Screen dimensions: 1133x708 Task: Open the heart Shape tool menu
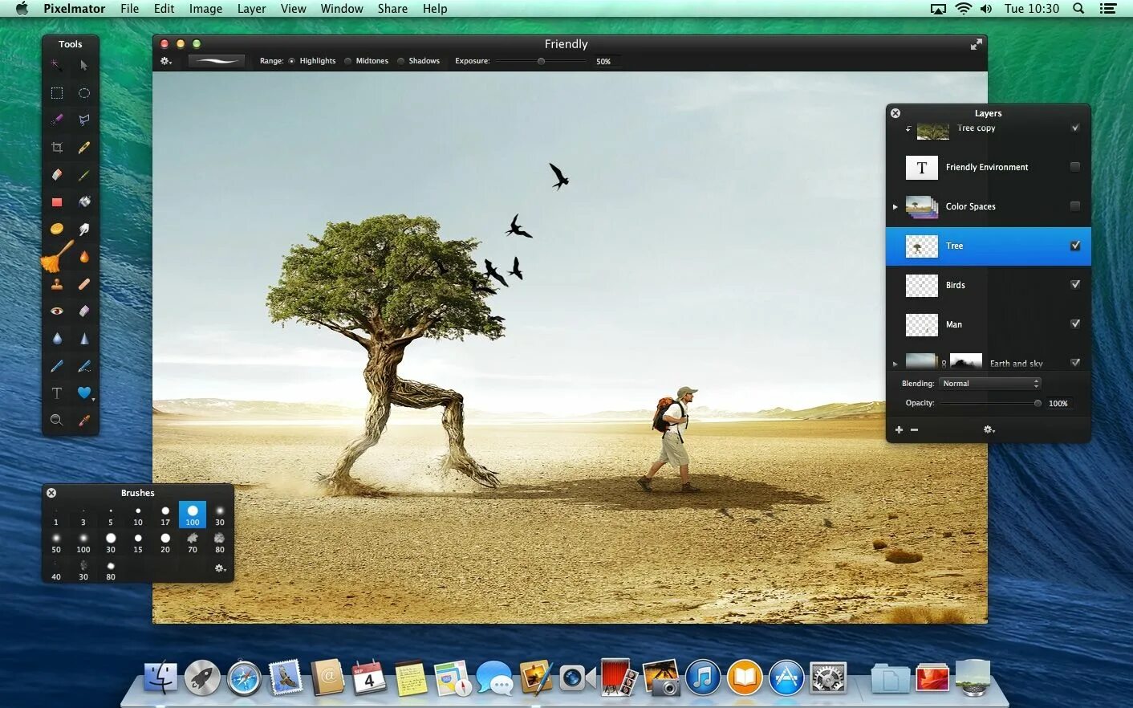pos(84,393)
